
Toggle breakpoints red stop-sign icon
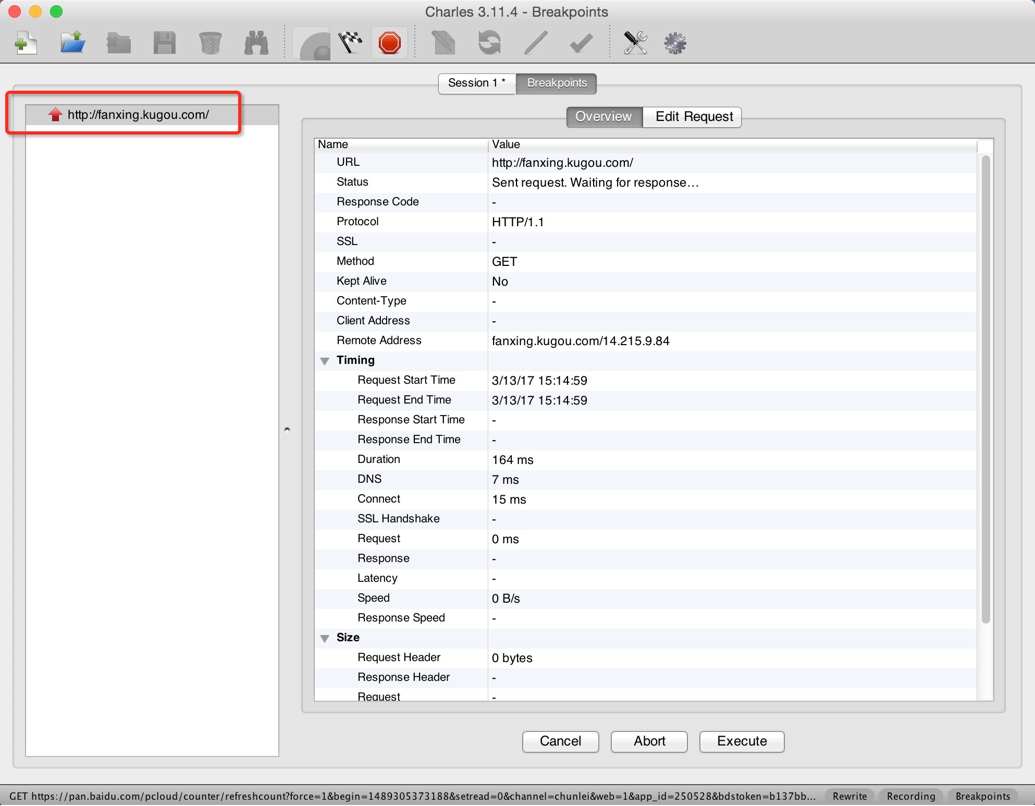point(389,43)
